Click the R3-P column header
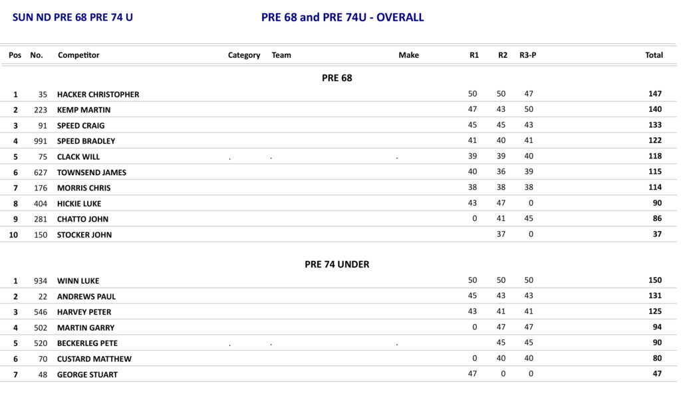This screenshot has height=398, width=681. (x=527, y=55)
